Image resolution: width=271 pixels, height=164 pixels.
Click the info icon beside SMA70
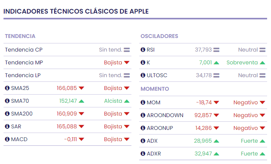click(x=7, y=101)
